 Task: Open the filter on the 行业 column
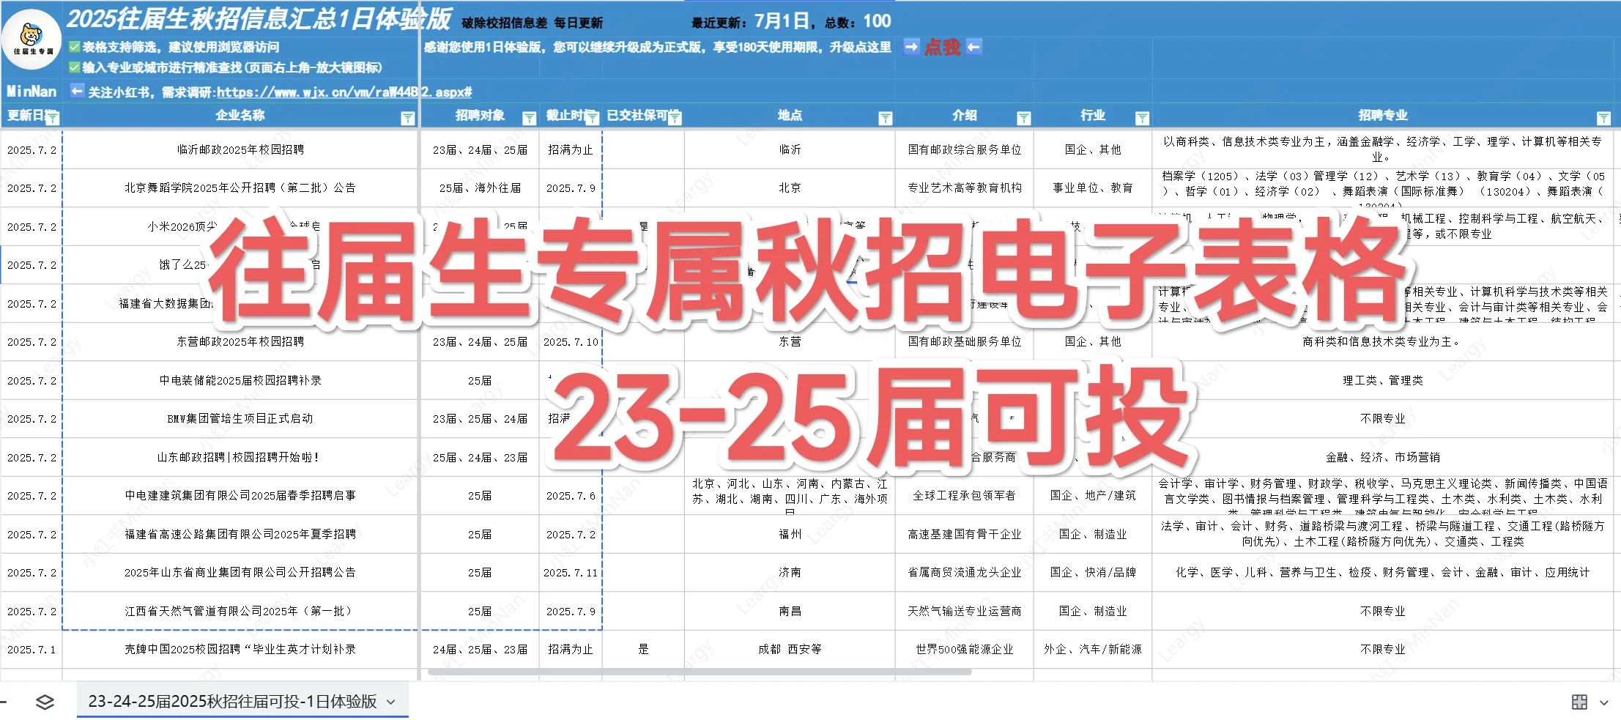point(1143,116)
